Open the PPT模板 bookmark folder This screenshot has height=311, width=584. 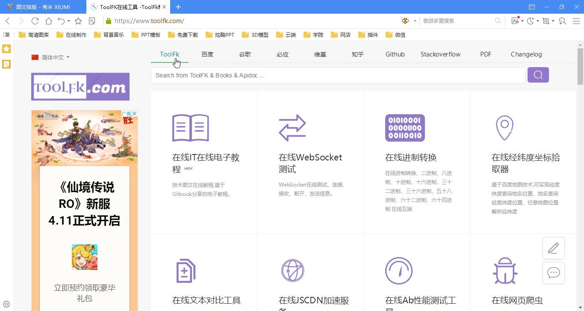pos(146,35)
